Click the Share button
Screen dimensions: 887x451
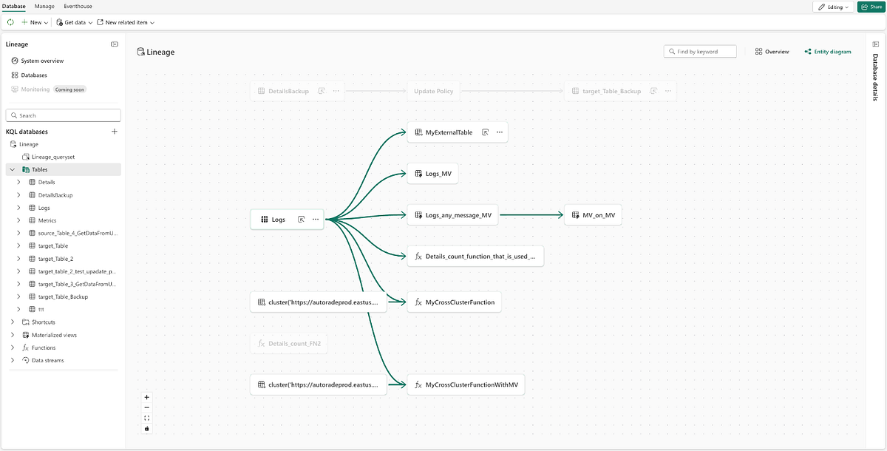point(871,7)
